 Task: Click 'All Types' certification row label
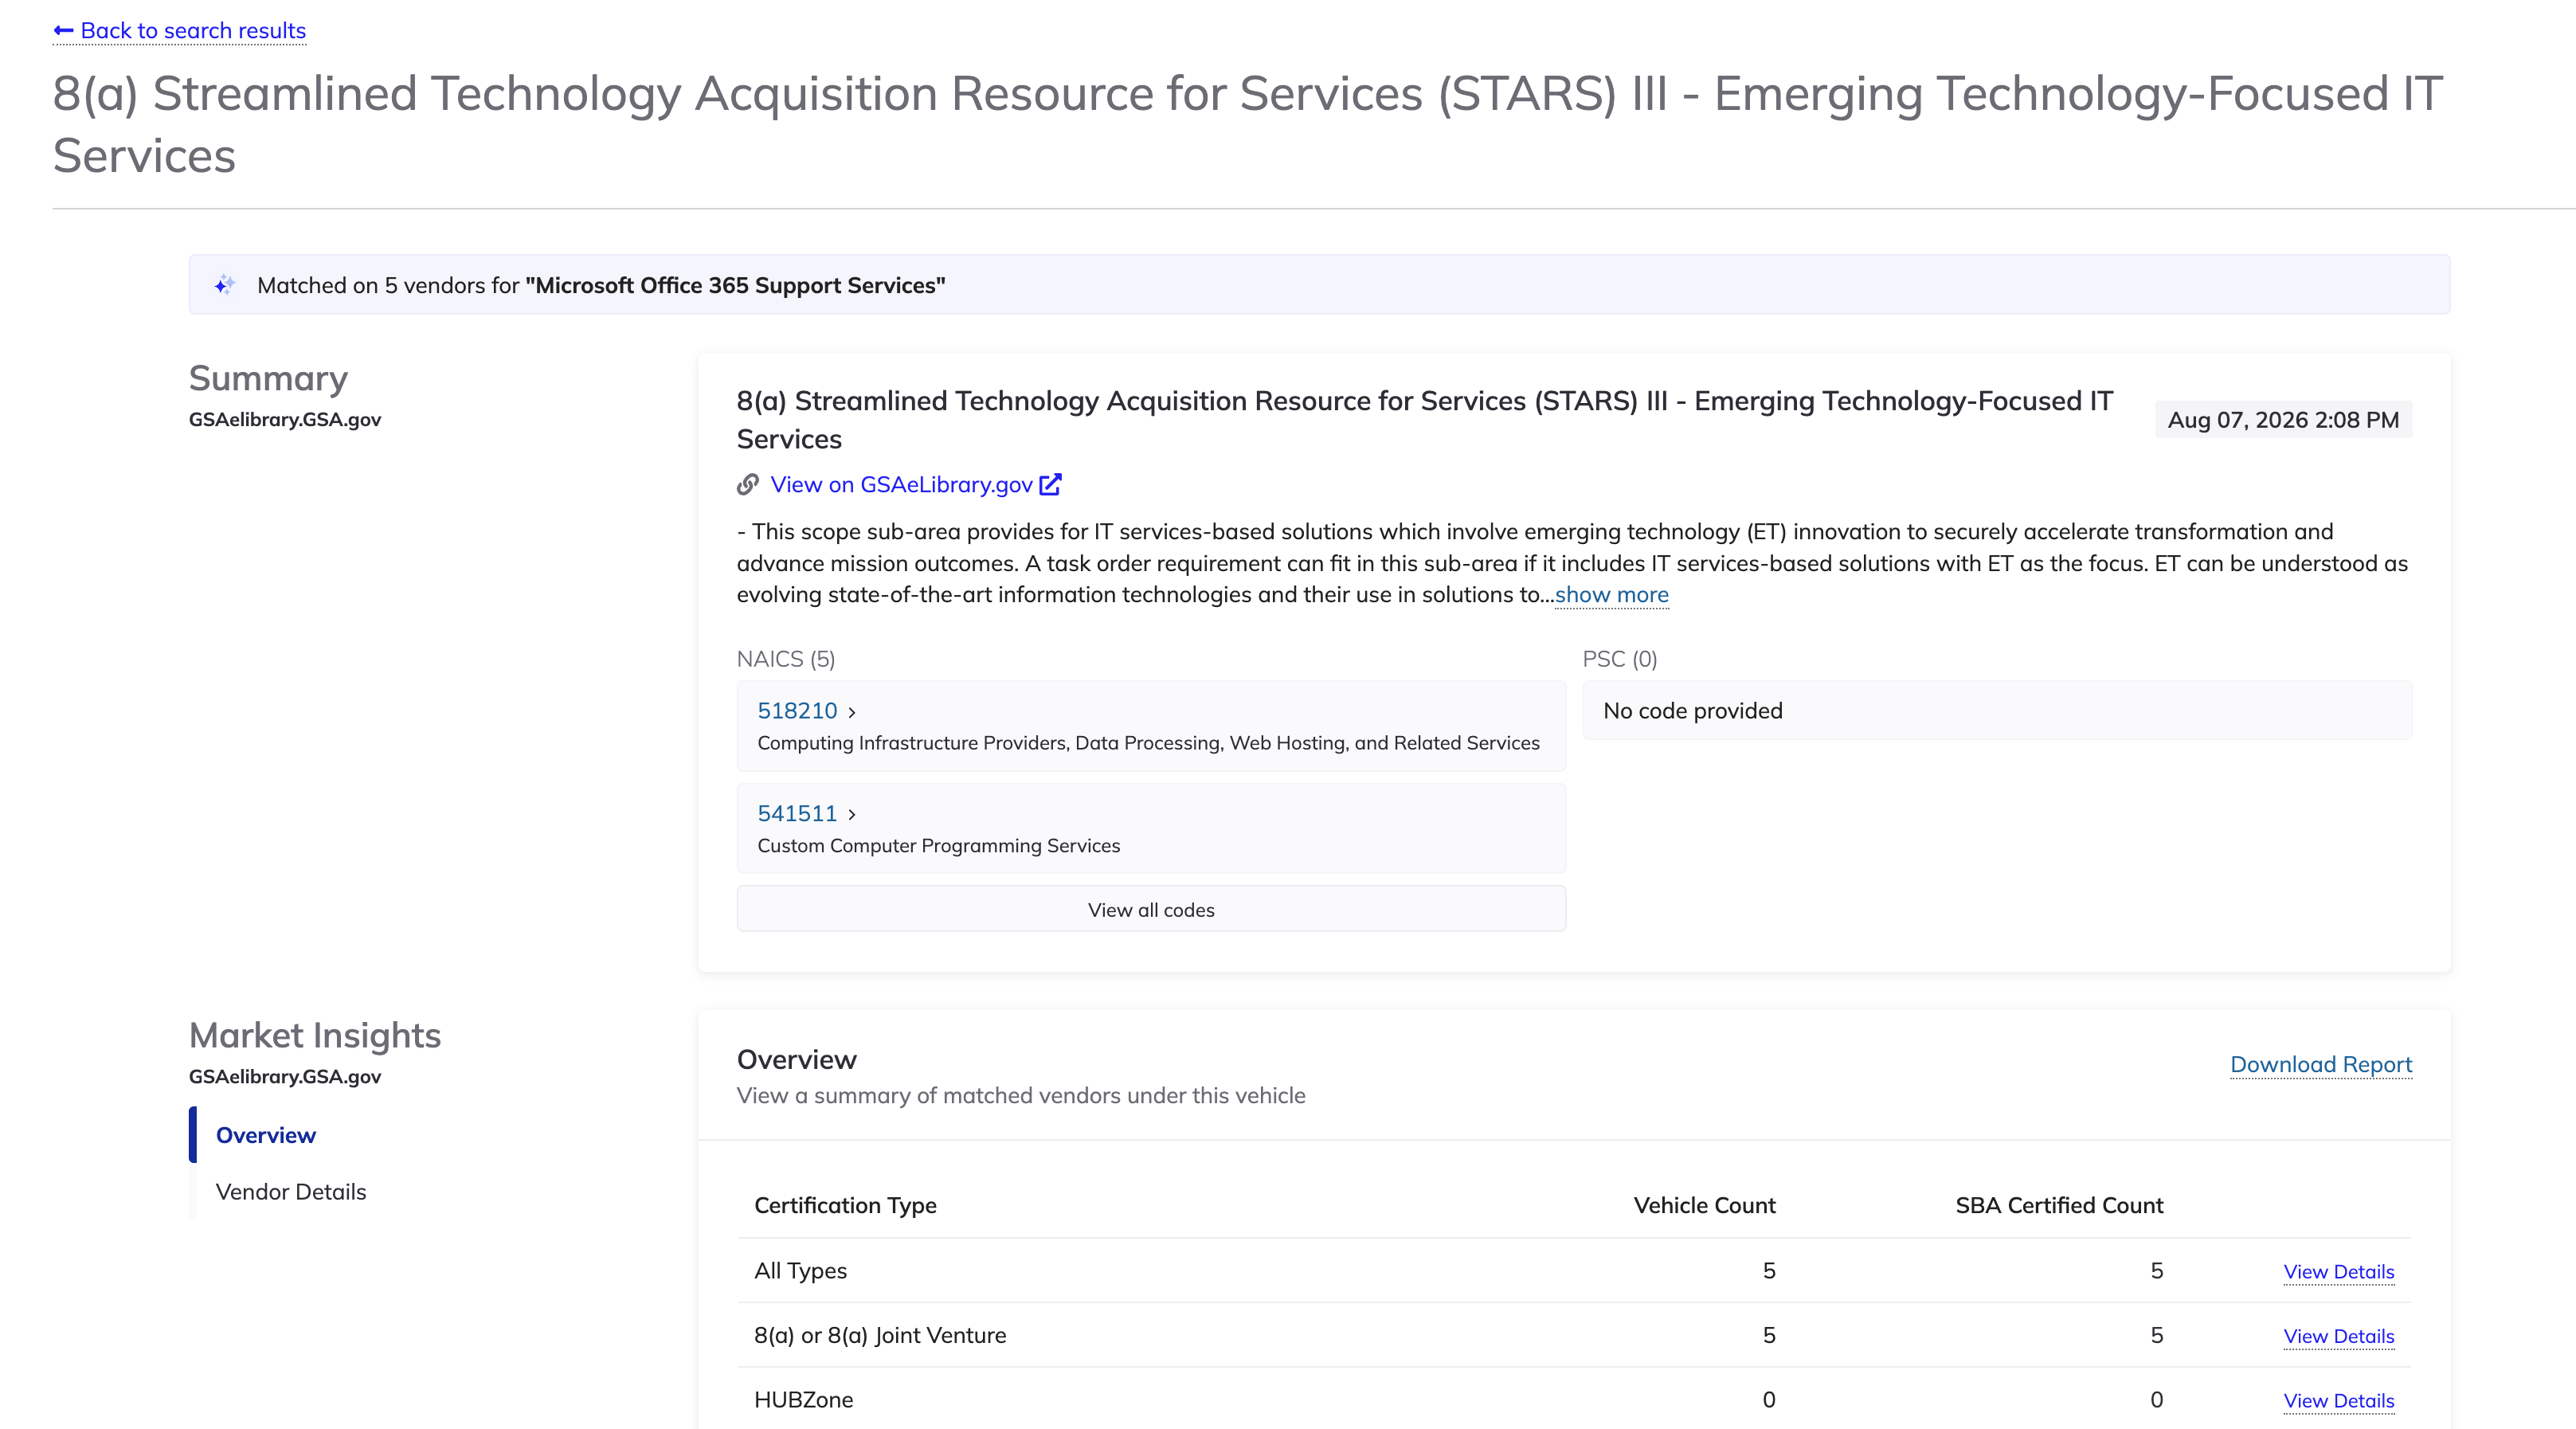click(x=800, y=1271)
